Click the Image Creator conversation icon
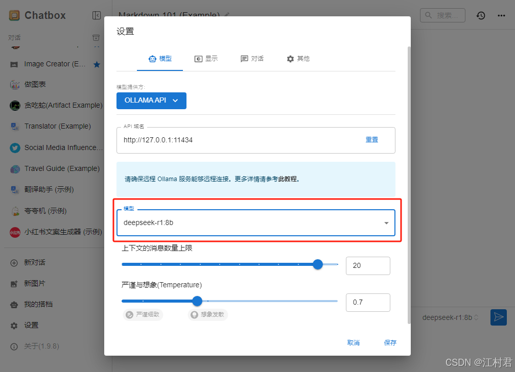Screen dimensions: 515x372 14,64
